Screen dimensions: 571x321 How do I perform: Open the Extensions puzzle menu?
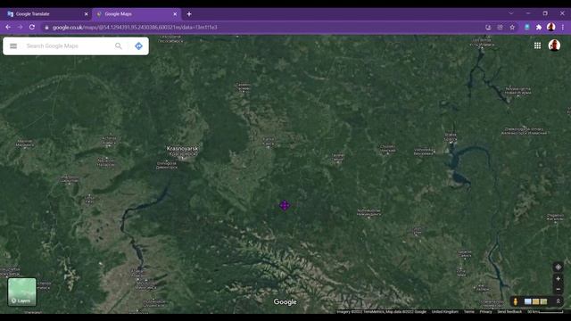[x=539, y=28]
